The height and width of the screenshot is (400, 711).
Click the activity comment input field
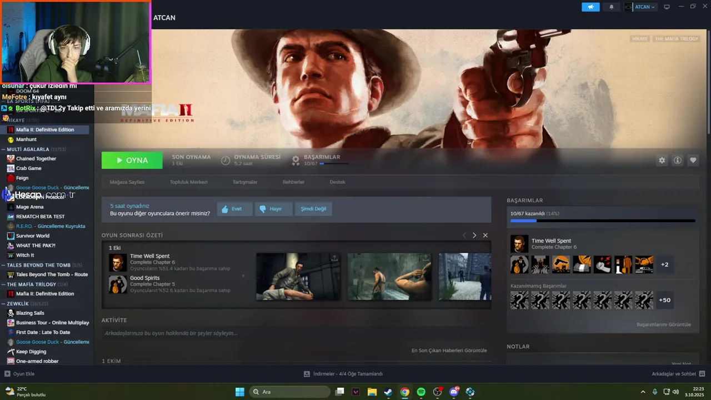(x=296, y=333)
